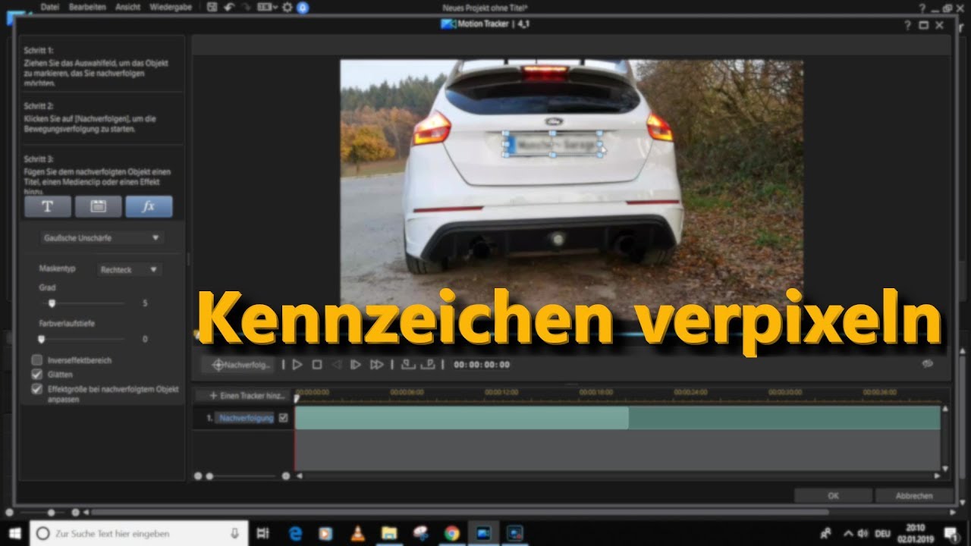Click the save project icon in toolbar
Image resolution: width=971 pixels, height=546 pixels.
pyautogui.click(x=212, y=7)
